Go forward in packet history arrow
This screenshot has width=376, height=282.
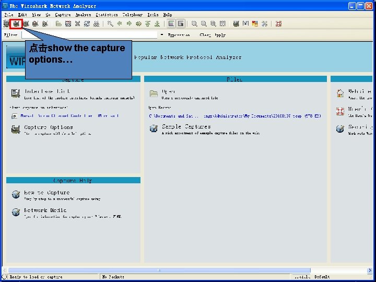[x=129, y=23]
